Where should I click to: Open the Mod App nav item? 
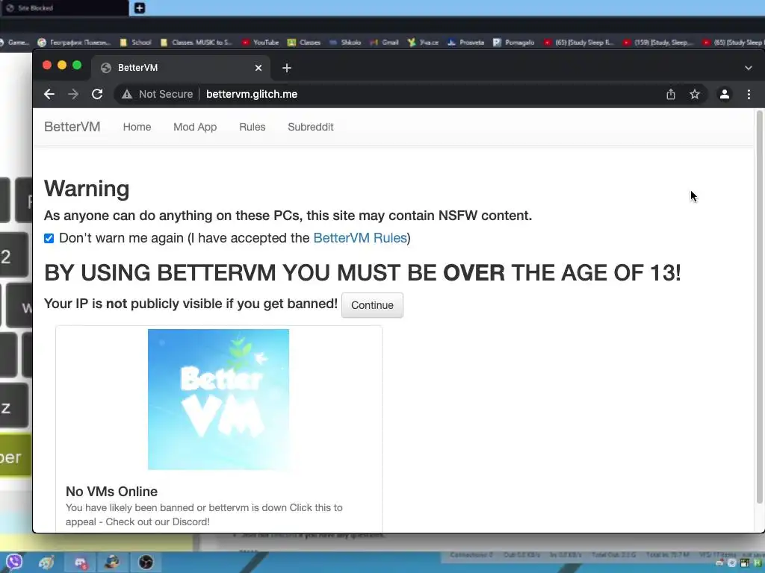tap(195, 127)
